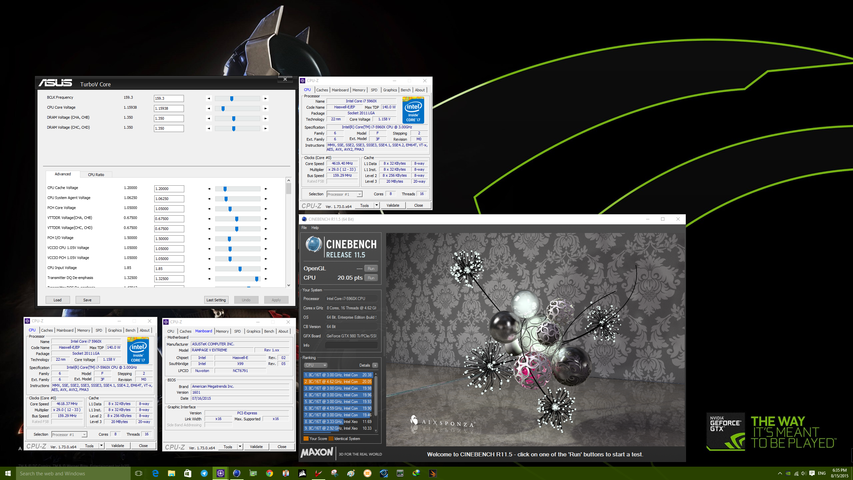Screen dimensions: 853x480
Task: Open Bench tab in top CPU-Z window
Action: click(x=406, y=90)
